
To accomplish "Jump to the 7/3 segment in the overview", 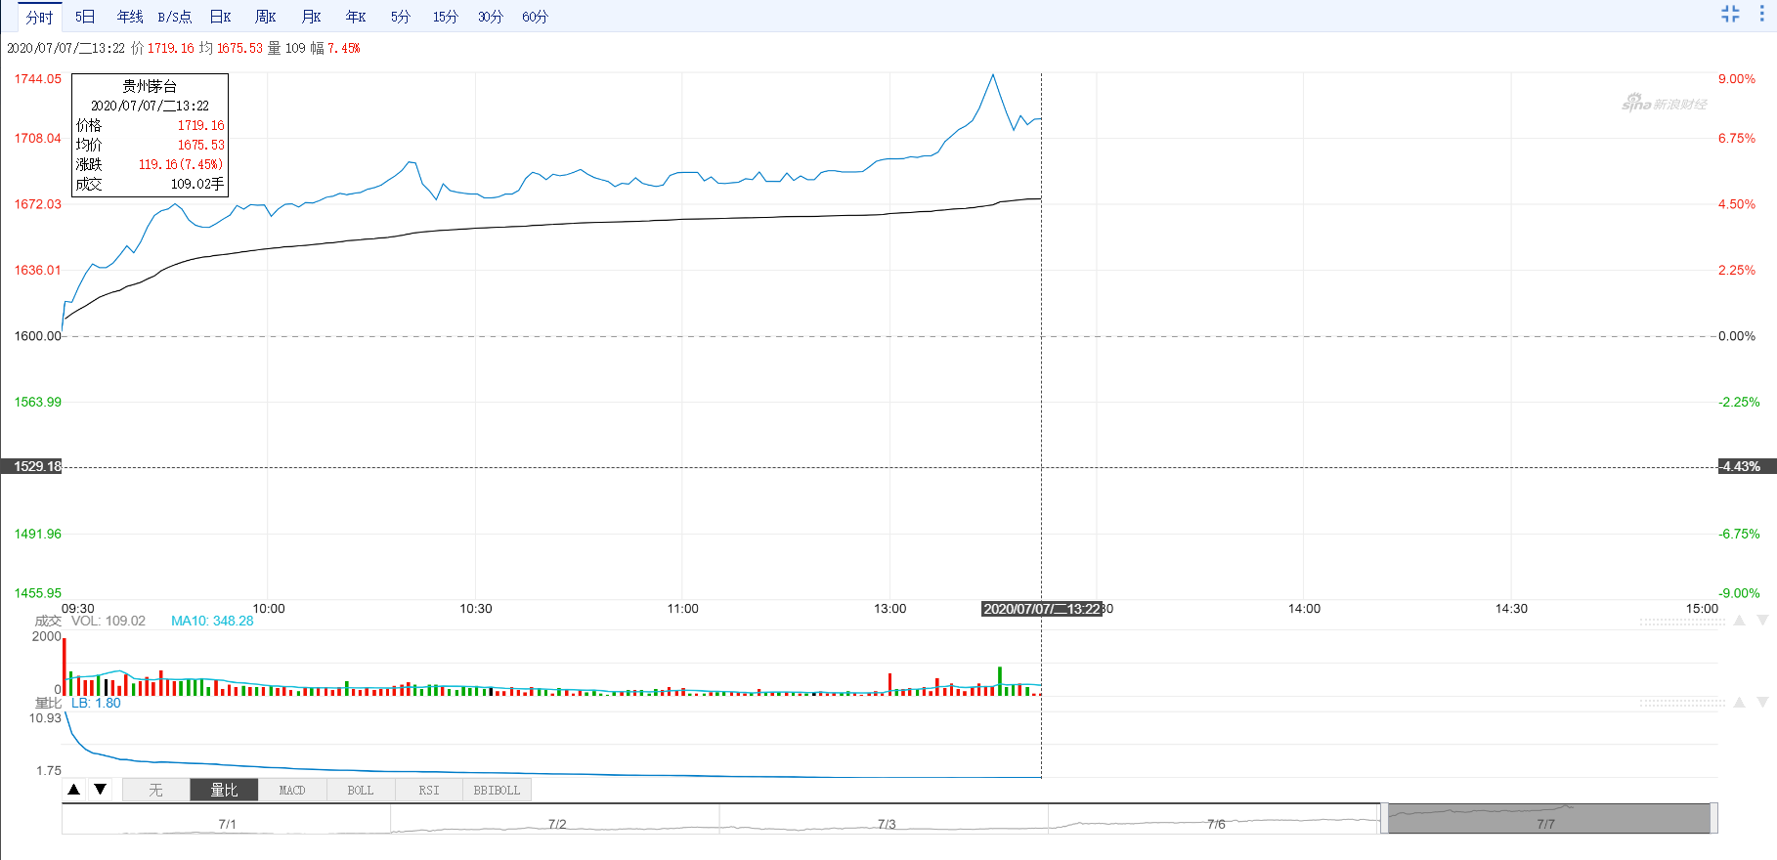I will pyautogui.click(x=887, y=824).
